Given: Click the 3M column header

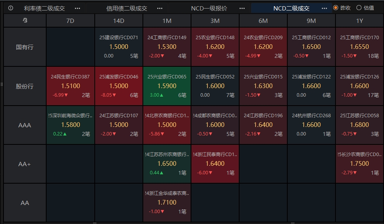Looking at the screenshot, I should click(x=215, y=21).
